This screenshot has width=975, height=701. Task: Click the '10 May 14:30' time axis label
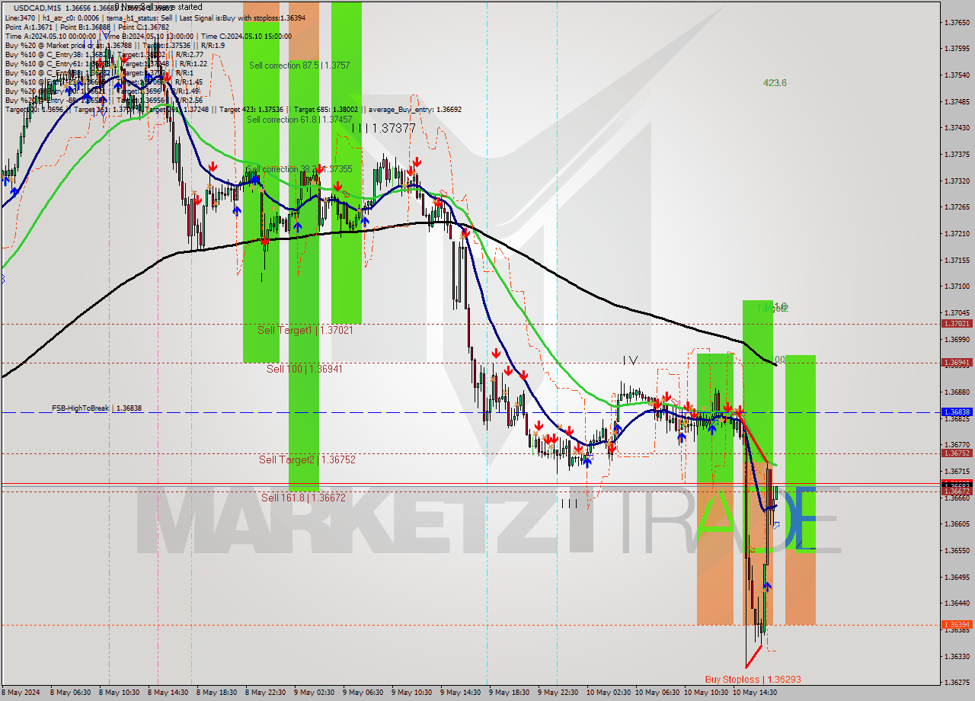pos(754,693)
